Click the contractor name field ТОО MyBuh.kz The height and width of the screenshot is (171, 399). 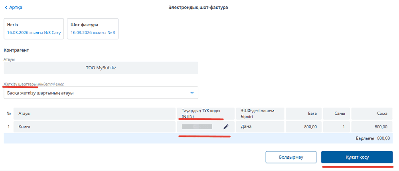pyautogui.click(x=101, y=68)
